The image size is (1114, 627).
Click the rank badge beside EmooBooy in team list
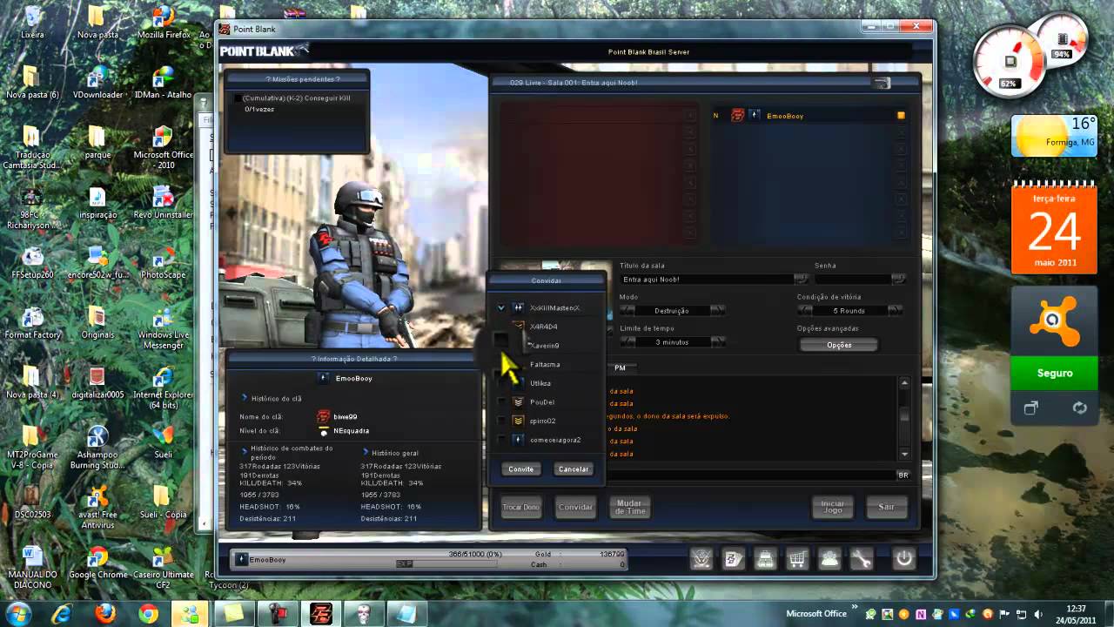click(x=755, y=115)
